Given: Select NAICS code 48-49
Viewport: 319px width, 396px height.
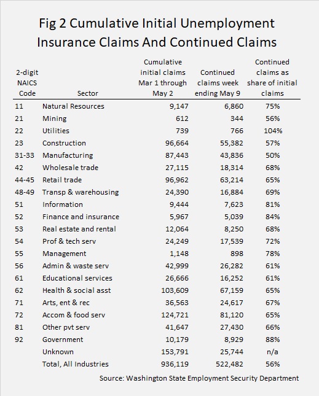Looking at the screenshot, I should [24, 192].
